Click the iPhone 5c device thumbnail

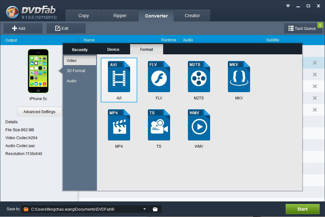(x=38, y=71)
